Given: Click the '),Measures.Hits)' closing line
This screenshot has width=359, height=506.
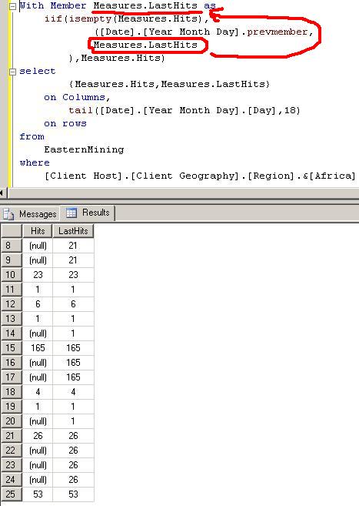Looking at the screenshot, I should [117, 58].
